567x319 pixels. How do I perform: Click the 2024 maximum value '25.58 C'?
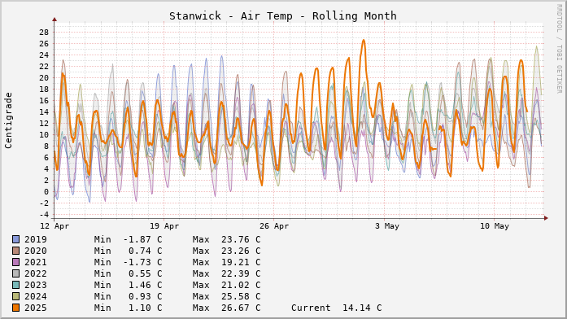tap(241, 296)
